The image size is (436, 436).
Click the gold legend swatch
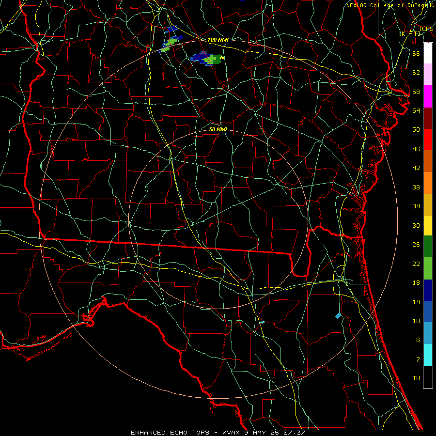pos(428,205)
